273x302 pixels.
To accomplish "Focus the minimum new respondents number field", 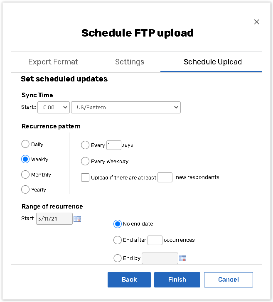I will click(165, 177).
